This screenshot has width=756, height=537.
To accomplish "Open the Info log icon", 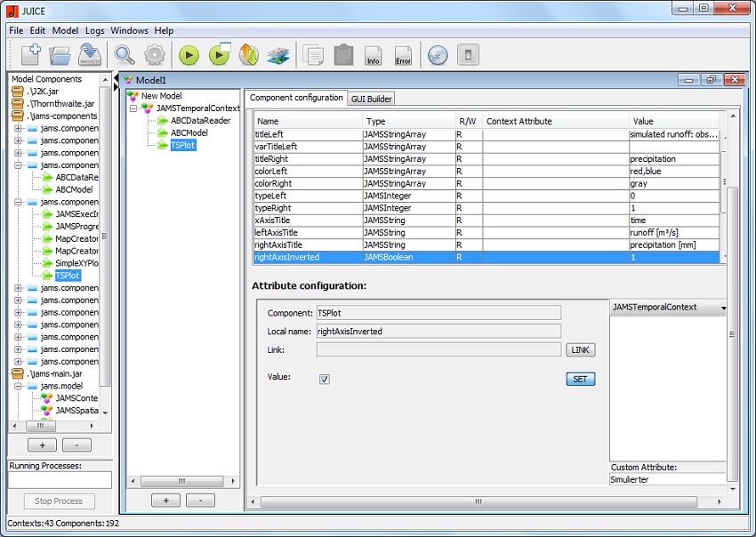I will click(374, 55).
